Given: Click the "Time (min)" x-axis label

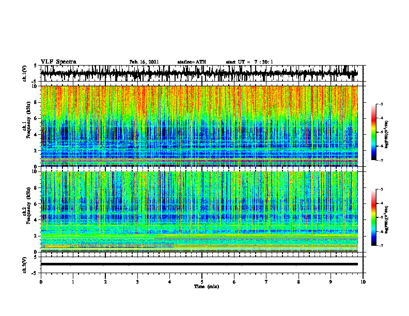Looking at the screenshot, I should coord(207,287).
